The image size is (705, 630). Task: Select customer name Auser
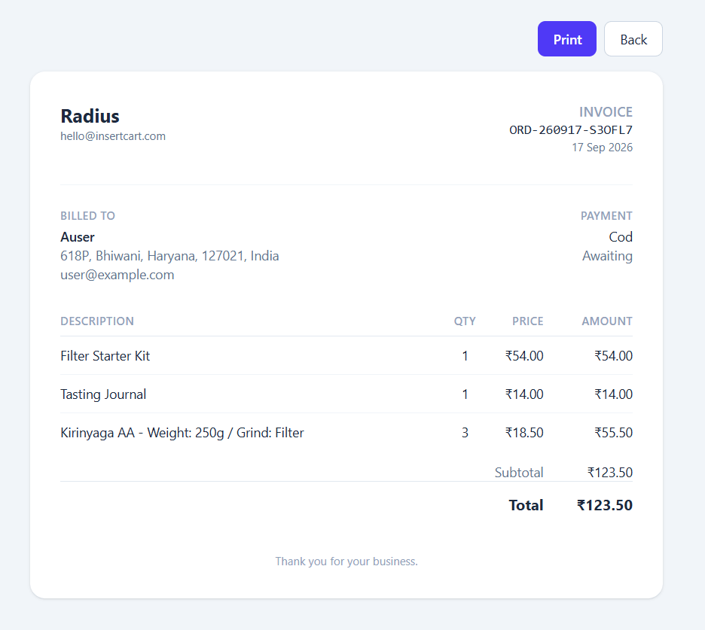click(x=78, y=237)
